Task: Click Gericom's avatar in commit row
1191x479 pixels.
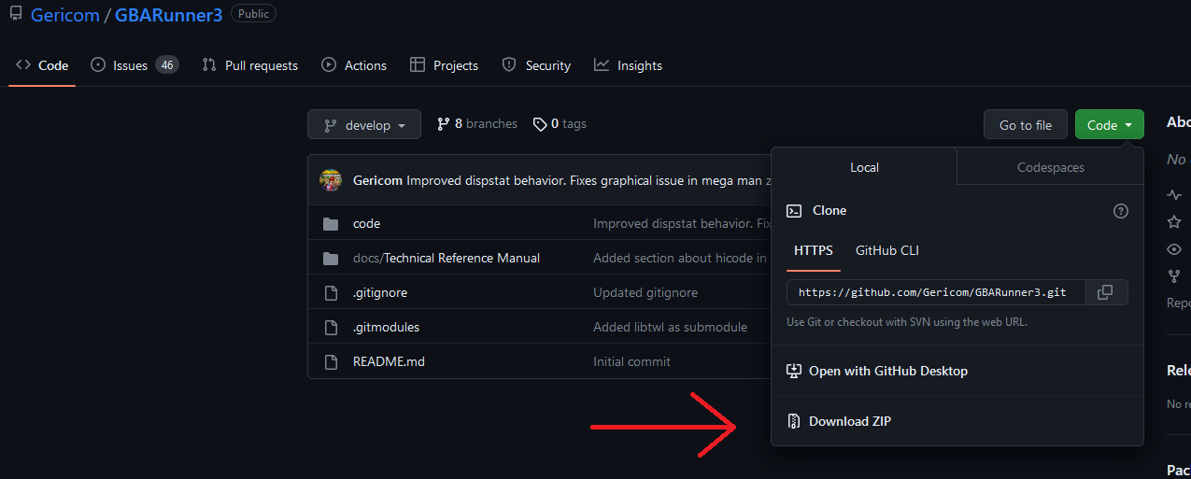Action: [x=331, y=180]
